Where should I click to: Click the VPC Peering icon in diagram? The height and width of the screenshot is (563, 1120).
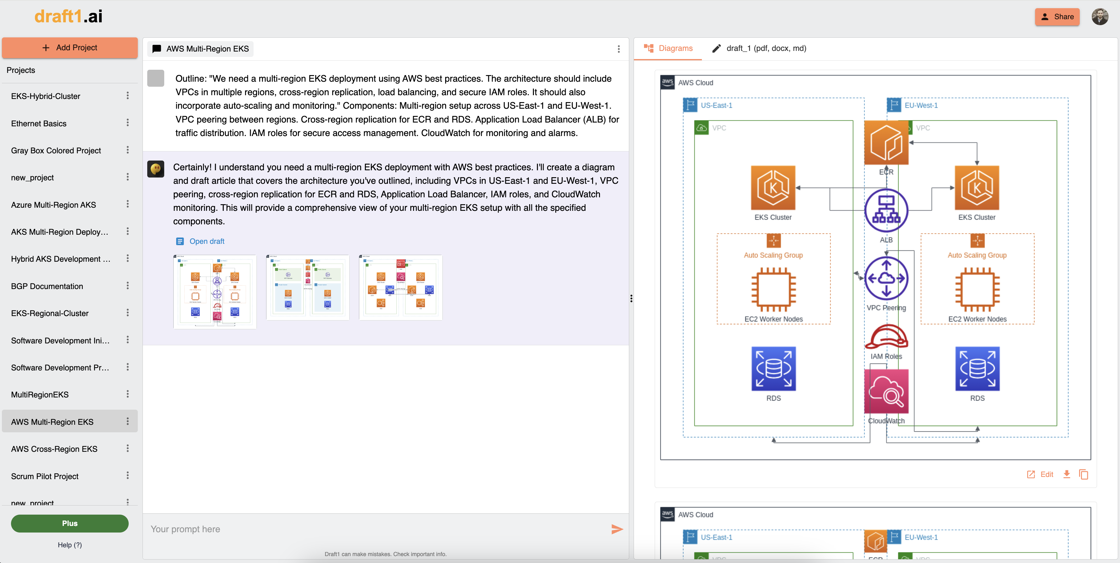(x=886, y=278)
